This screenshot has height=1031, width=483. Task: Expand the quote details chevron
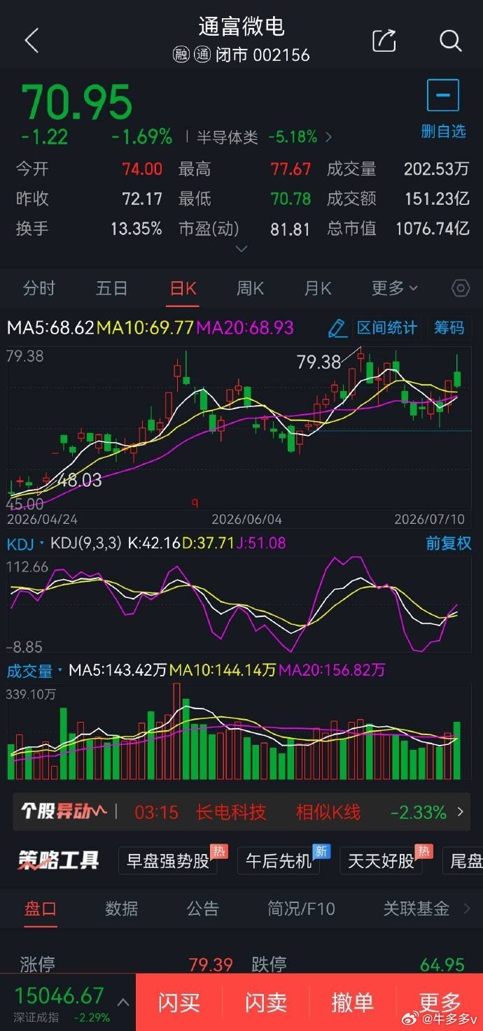coord(241,249)
